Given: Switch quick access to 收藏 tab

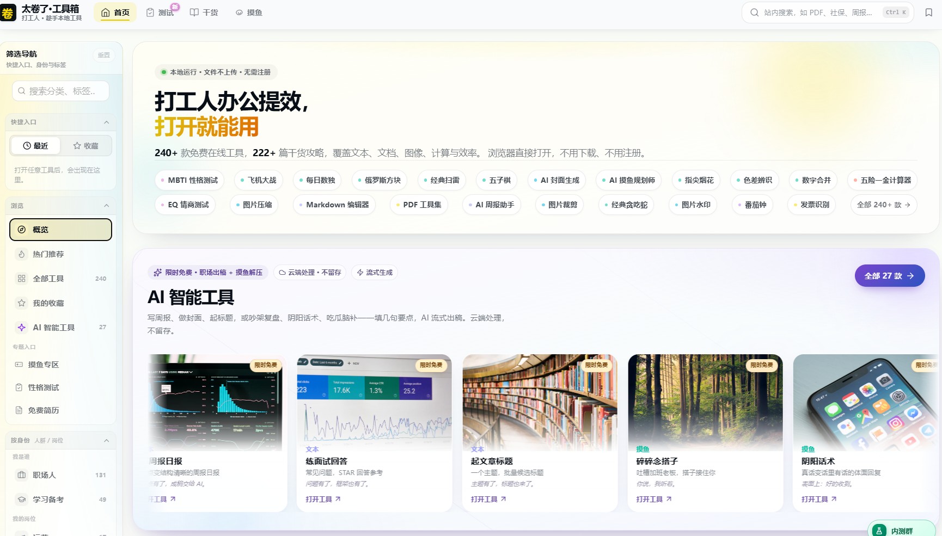Looking at the screenshot, I should (85, 146).
